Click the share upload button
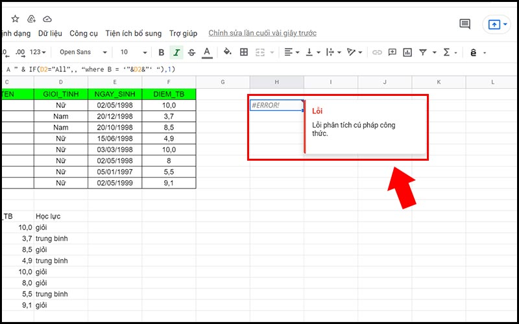This screenshot has height=324, width=519. [494, 25]
